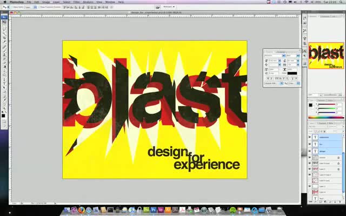Select the Zoom tool in the toolbox

click(x=4, y=108)
